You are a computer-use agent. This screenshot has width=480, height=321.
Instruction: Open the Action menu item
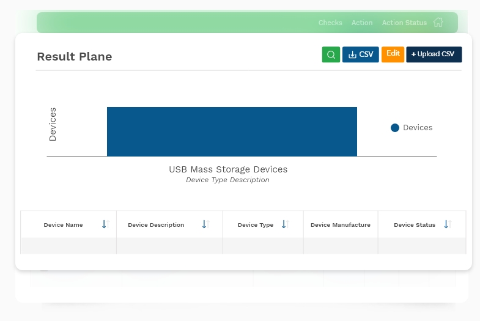coord(362,23)
